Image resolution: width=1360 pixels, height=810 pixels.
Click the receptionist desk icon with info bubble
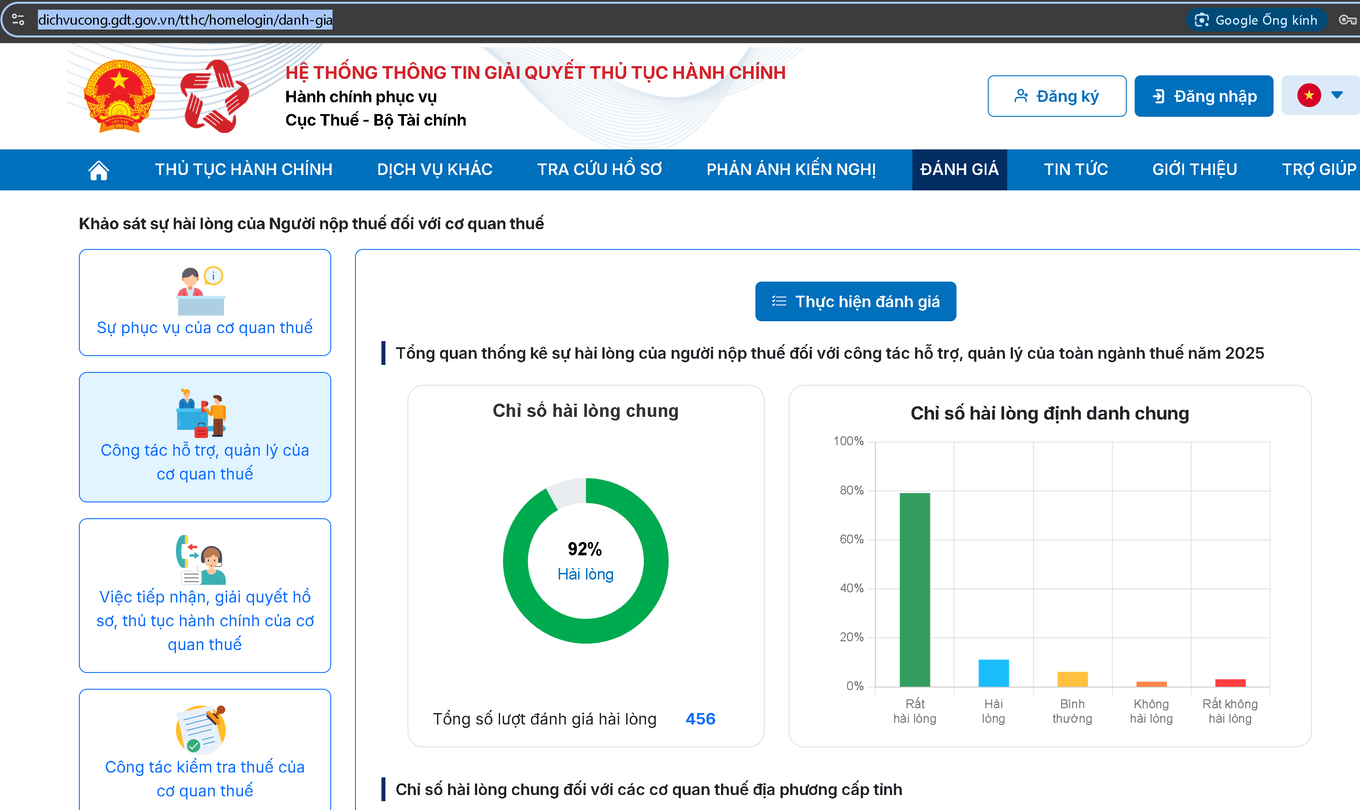click(201, 291)
